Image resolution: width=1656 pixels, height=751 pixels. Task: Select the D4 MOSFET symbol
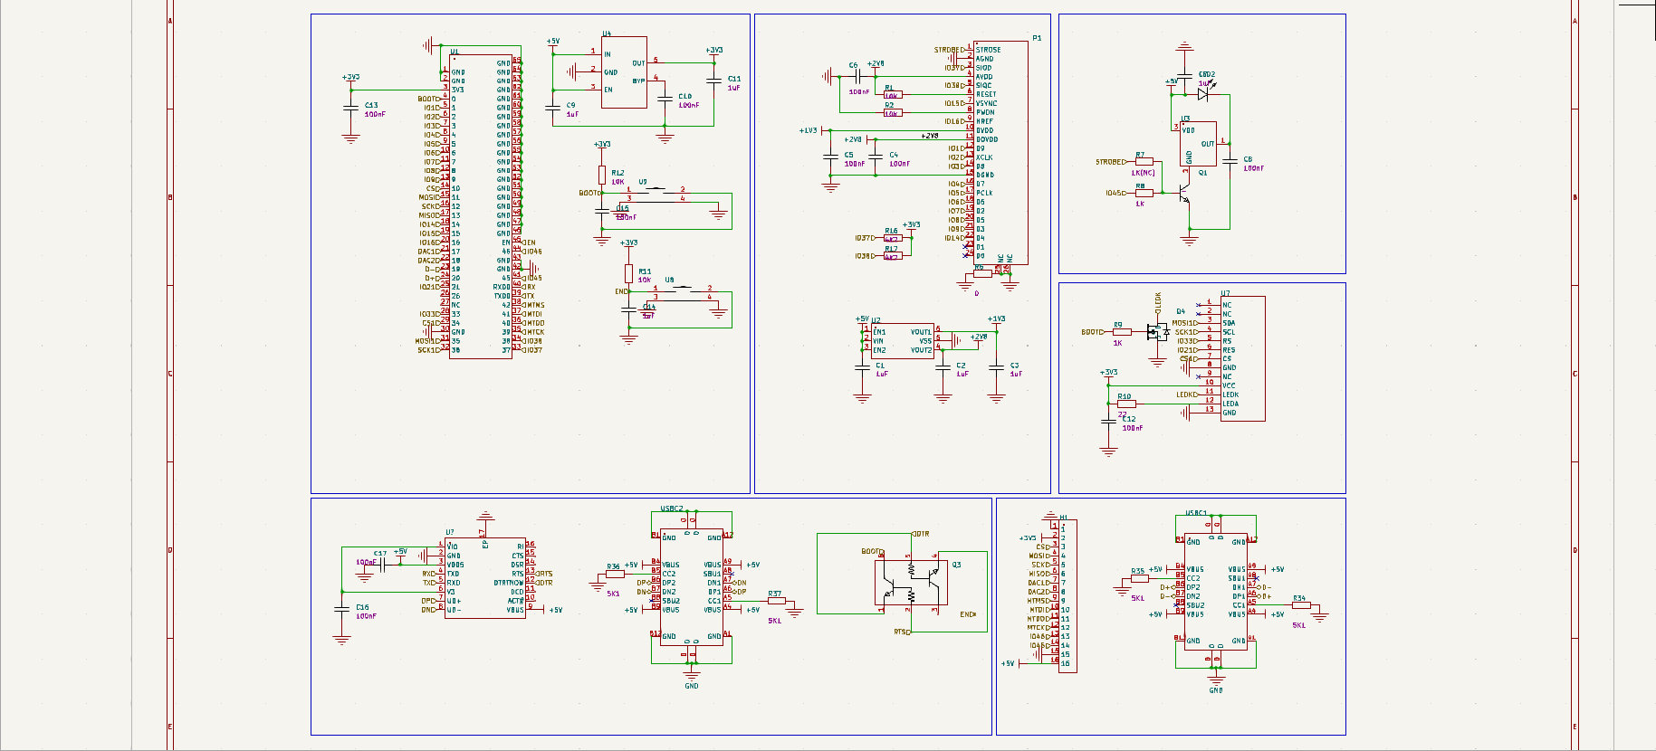coord(1157,332)
